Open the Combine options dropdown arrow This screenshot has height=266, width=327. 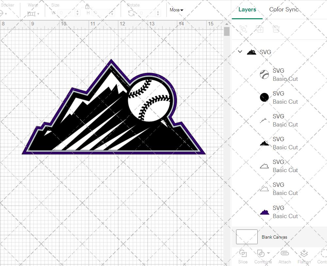tap(268, 253)
